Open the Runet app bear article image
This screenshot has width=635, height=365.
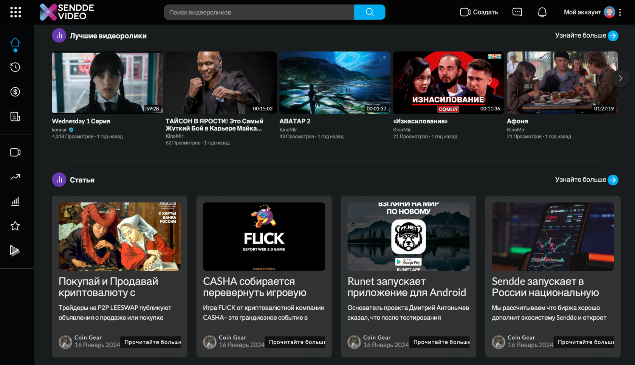pos(409,236)
